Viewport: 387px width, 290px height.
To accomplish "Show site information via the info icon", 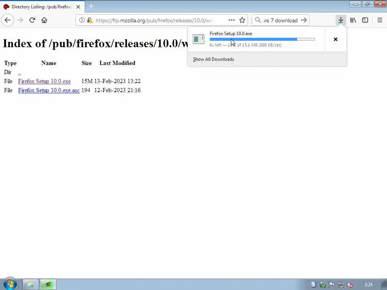I will click(x=82, y=20).
